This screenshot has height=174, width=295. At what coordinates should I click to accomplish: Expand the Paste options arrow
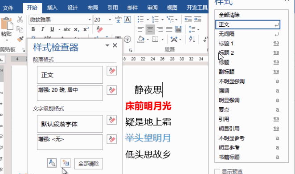(x=7, y=40)
